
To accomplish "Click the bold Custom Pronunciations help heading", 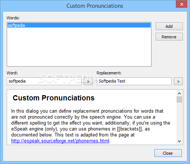I will (53, 98).
